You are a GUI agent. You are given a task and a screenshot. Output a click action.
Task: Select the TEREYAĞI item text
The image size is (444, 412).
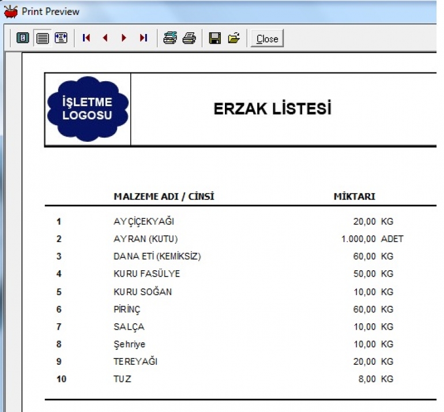click(x=136, y=362)
